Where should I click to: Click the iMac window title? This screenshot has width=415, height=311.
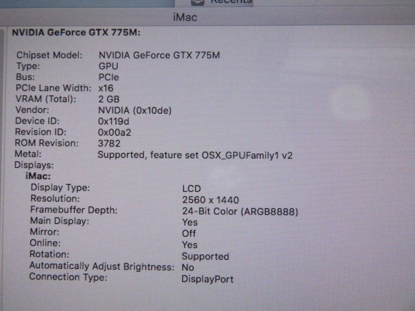[185, 17]
